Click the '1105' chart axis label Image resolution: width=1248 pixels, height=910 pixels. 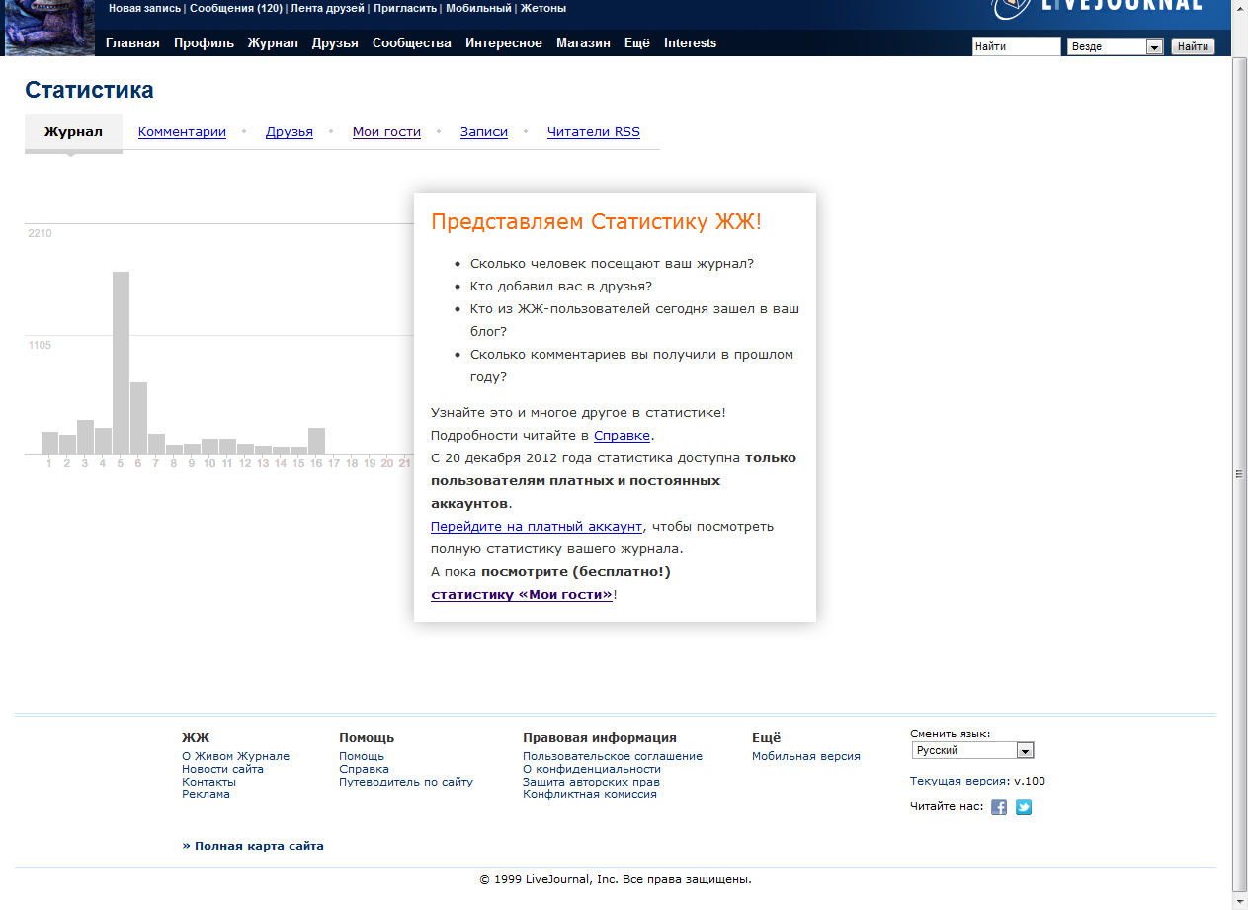(x=40, y=345)
